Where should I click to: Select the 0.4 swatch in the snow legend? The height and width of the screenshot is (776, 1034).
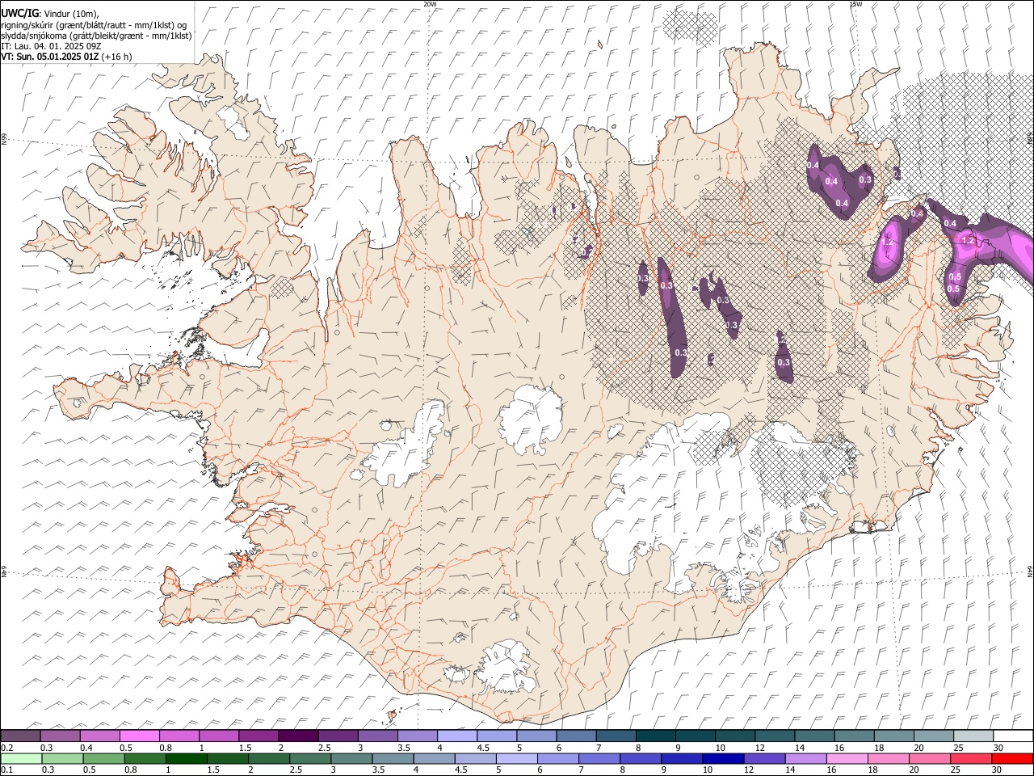tap(99, 736)
